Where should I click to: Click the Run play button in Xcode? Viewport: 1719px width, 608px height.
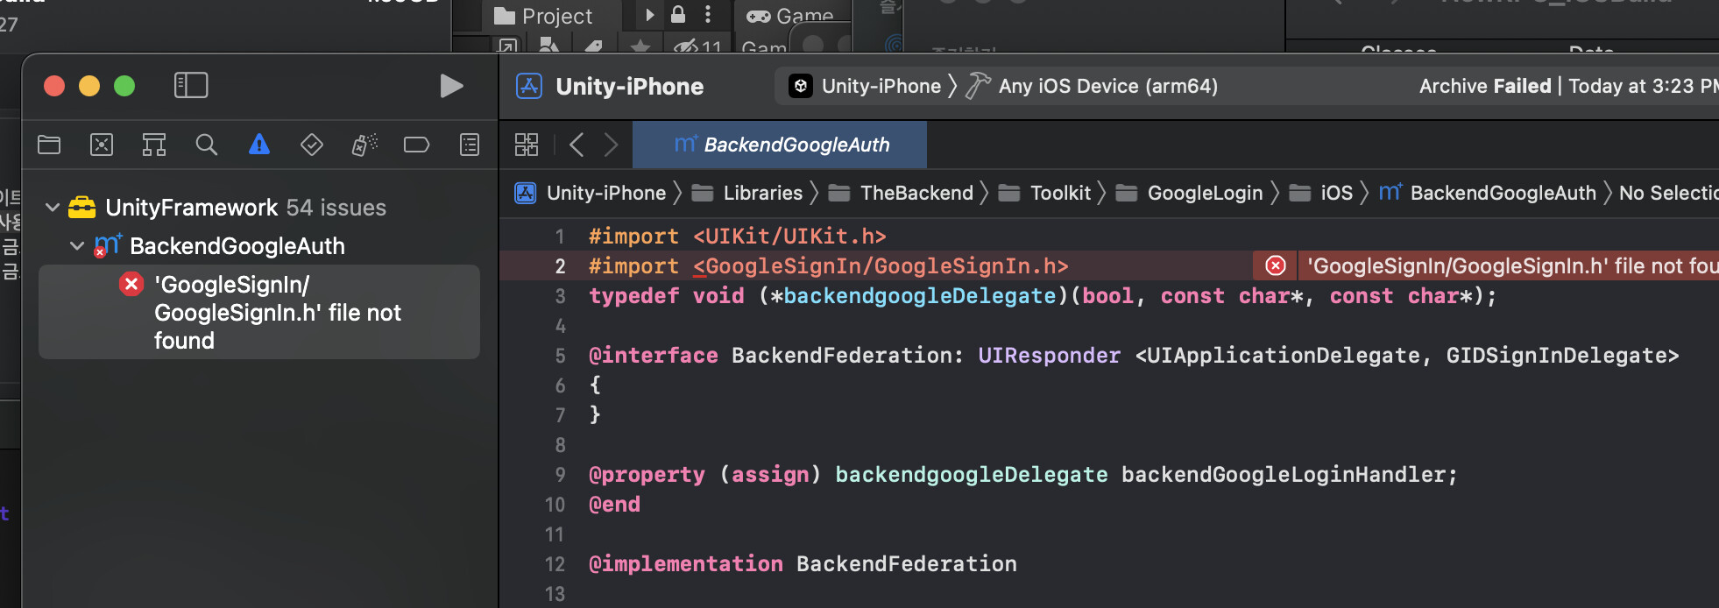[x=451, y=86]
